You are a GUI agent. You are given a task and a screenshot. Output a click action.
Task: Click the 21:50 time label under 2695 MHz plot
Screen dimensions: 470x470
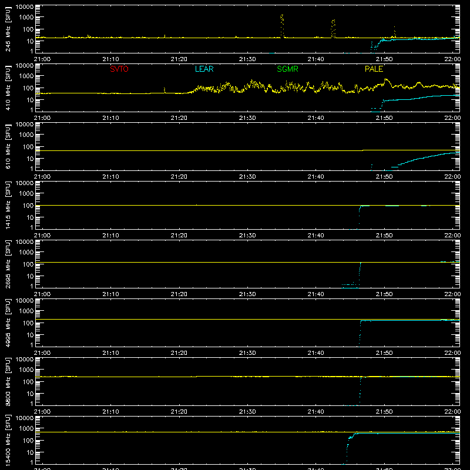[x=384, y=294]
